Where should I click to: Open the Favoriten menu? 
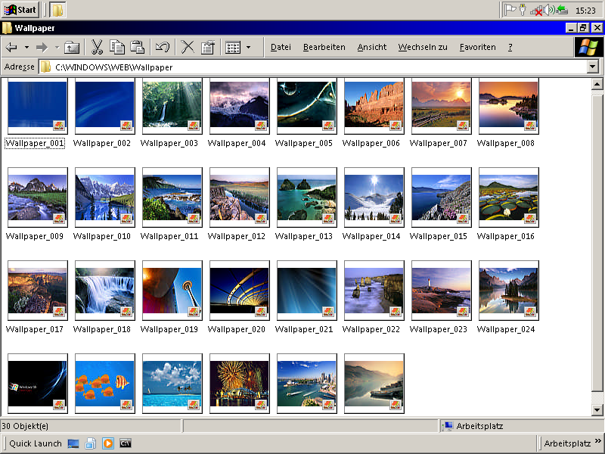pyautogui.click(x=477, y=47)
